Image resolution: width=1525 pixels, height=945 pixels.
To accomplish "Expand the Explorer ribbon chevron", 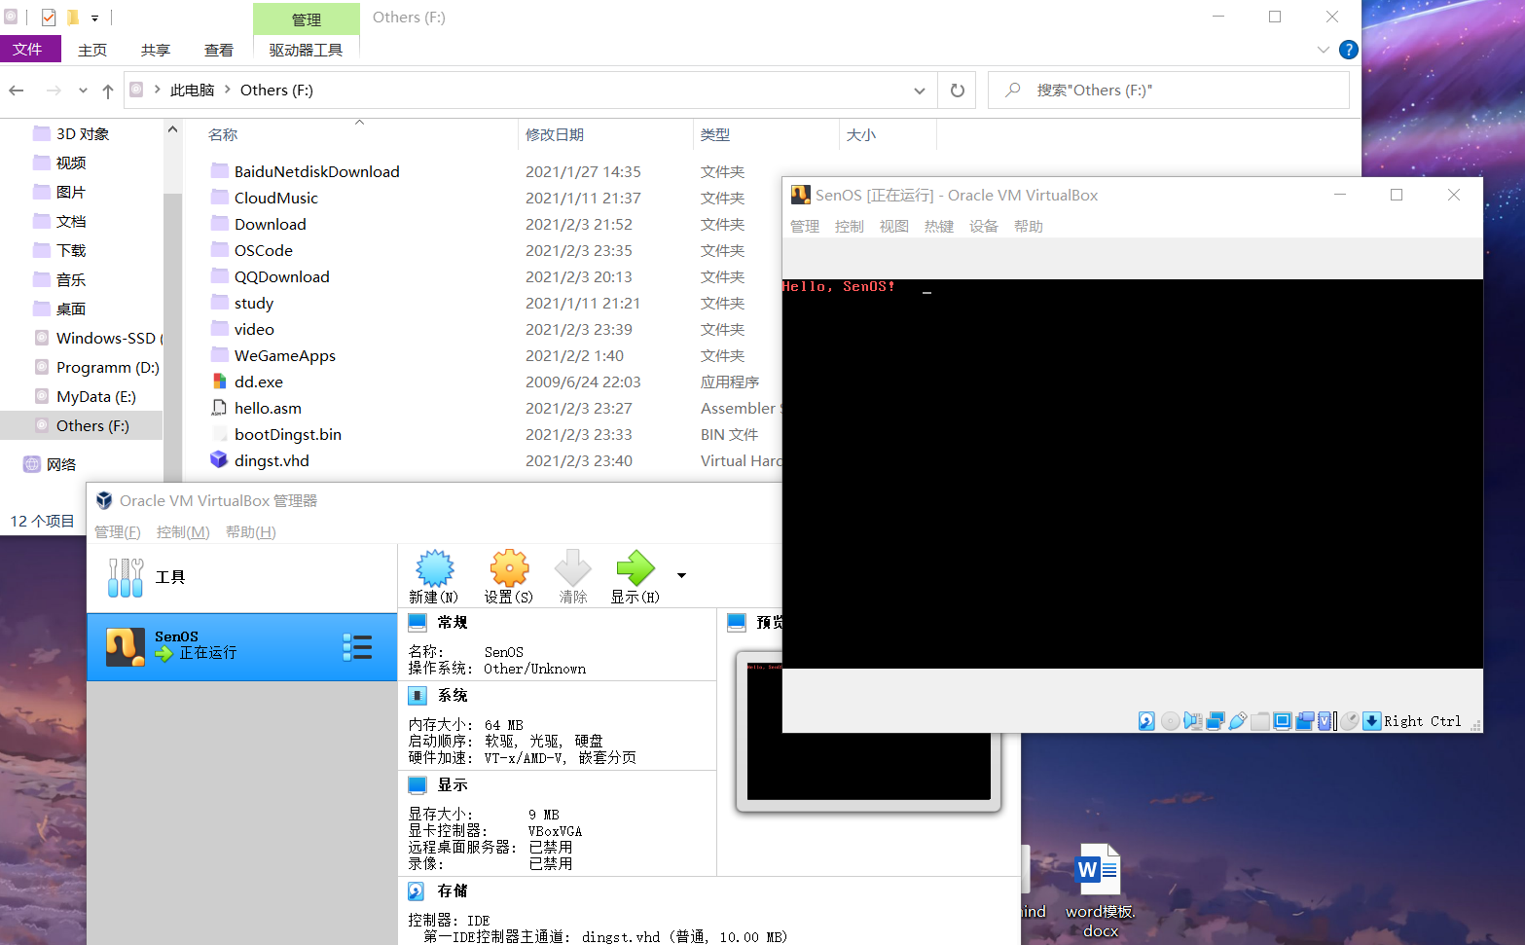I will click(x=1323, y=50).
